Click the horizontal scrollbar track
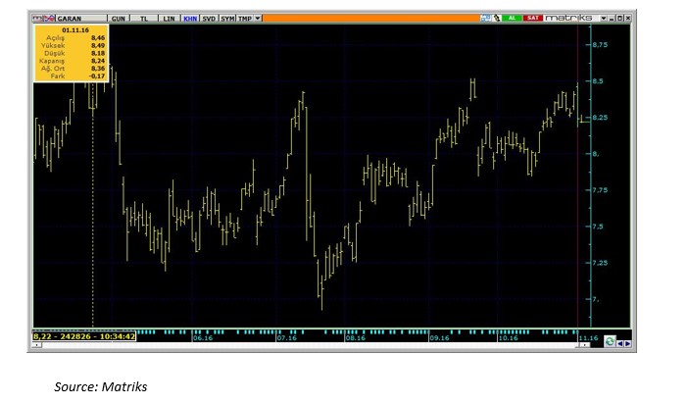This screenshot has width=689, height=405. [309, 345]
